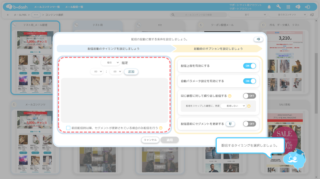
Task: Open the wrench settings icon in header
Action: (279, 7)
